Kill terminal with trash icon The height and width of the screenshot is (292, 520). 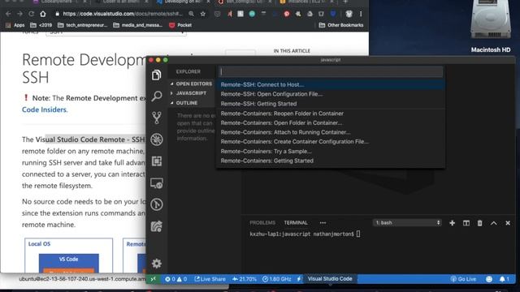coord(479,223)
